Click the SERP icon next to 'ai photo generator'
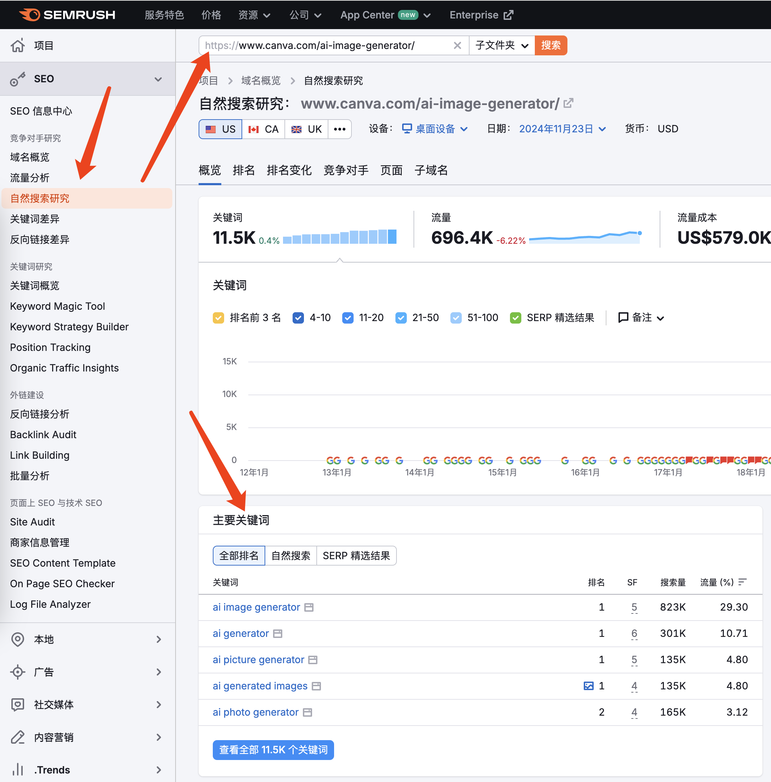 [307, 712]
